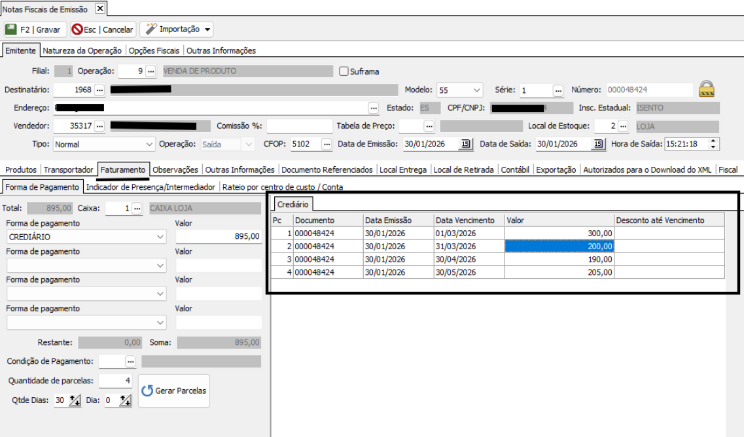Open the Modelo 55 dropdown
The width and height of the screenshot is (744, 437).
[476, 90]
